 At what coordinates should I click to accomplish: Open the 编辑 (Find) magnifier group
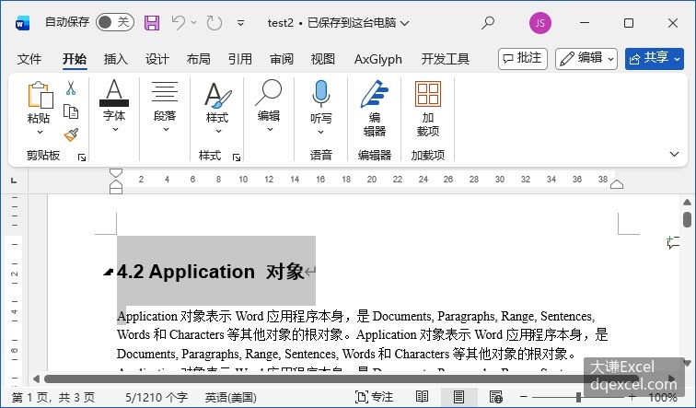[x=269, y=106]
